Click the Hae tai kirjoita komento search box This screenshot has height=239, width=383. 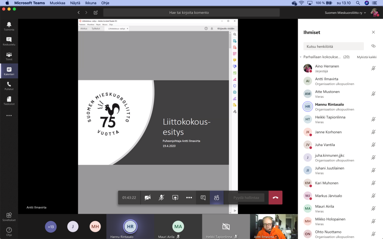(x=191, y=12)
